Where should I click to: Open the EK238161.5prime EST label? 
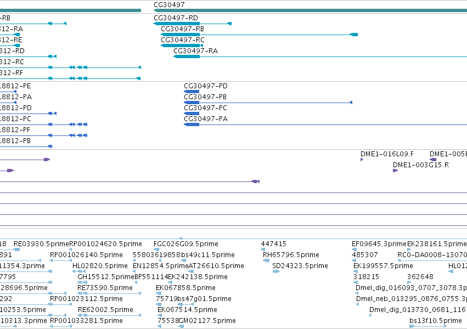(437, 244)
